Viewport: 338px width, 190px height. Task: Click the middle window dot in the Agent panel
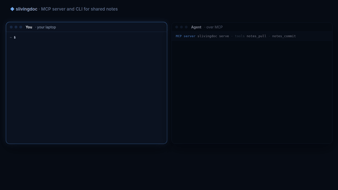coord(182,27)
